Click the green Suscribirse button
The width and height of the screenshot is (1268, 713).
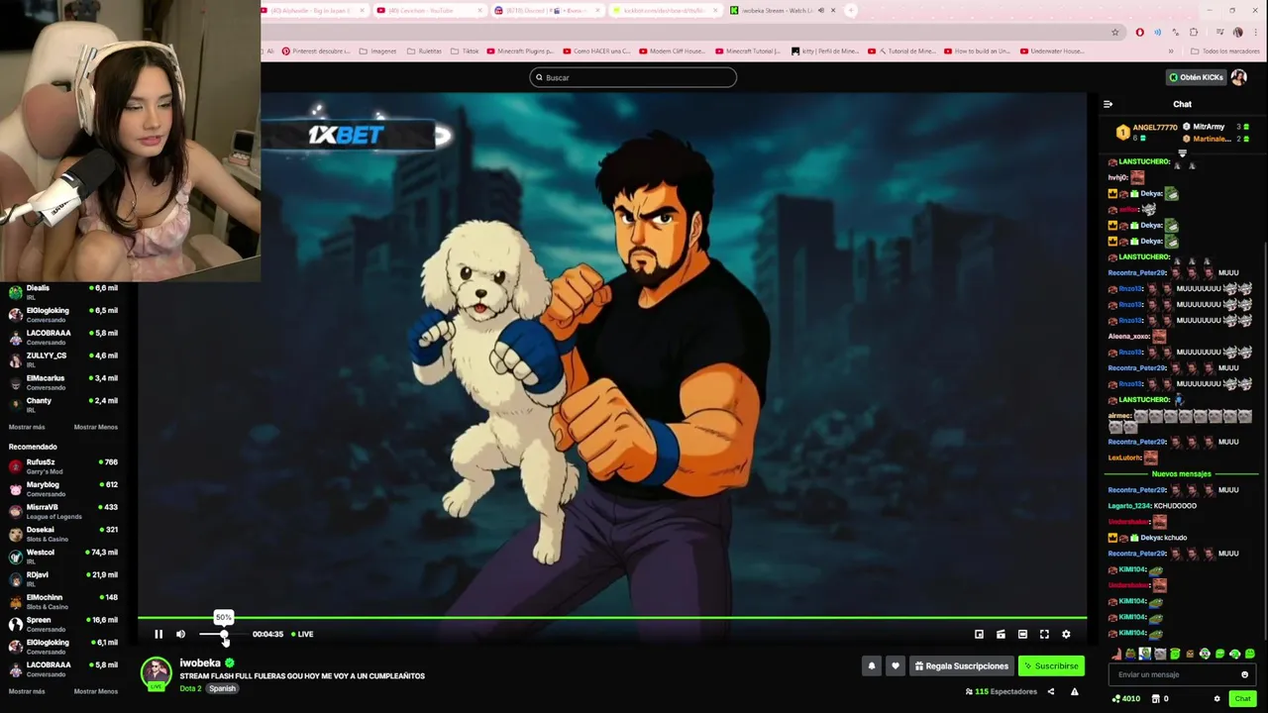click(1051, 665)
